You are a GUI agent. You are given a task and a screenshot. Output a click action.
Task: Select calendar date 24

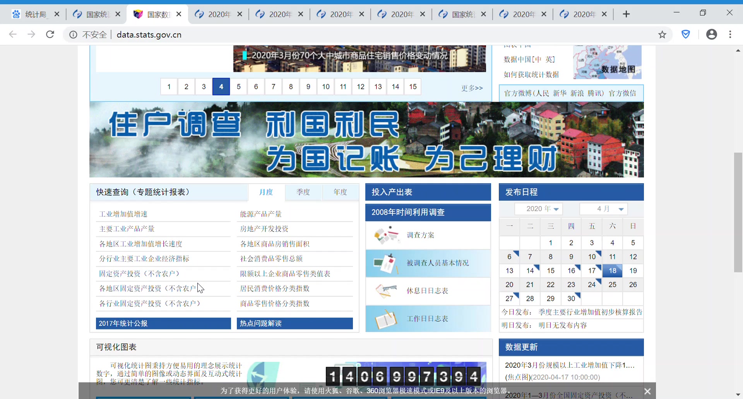(592, 285)
